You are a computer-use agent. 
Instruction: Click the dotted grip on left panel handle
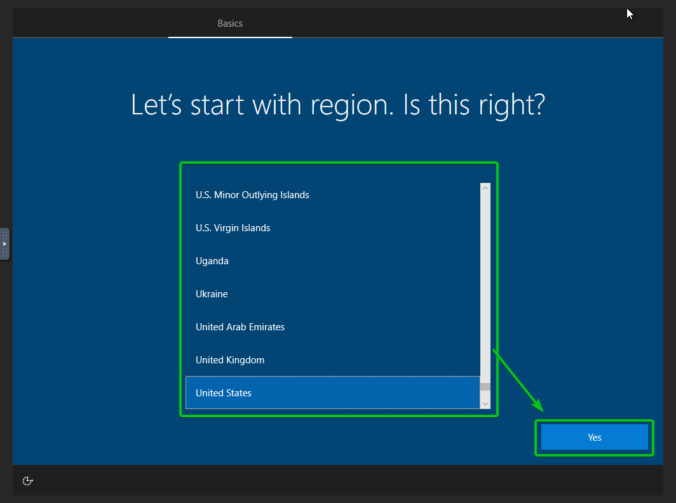click(4, 244)
